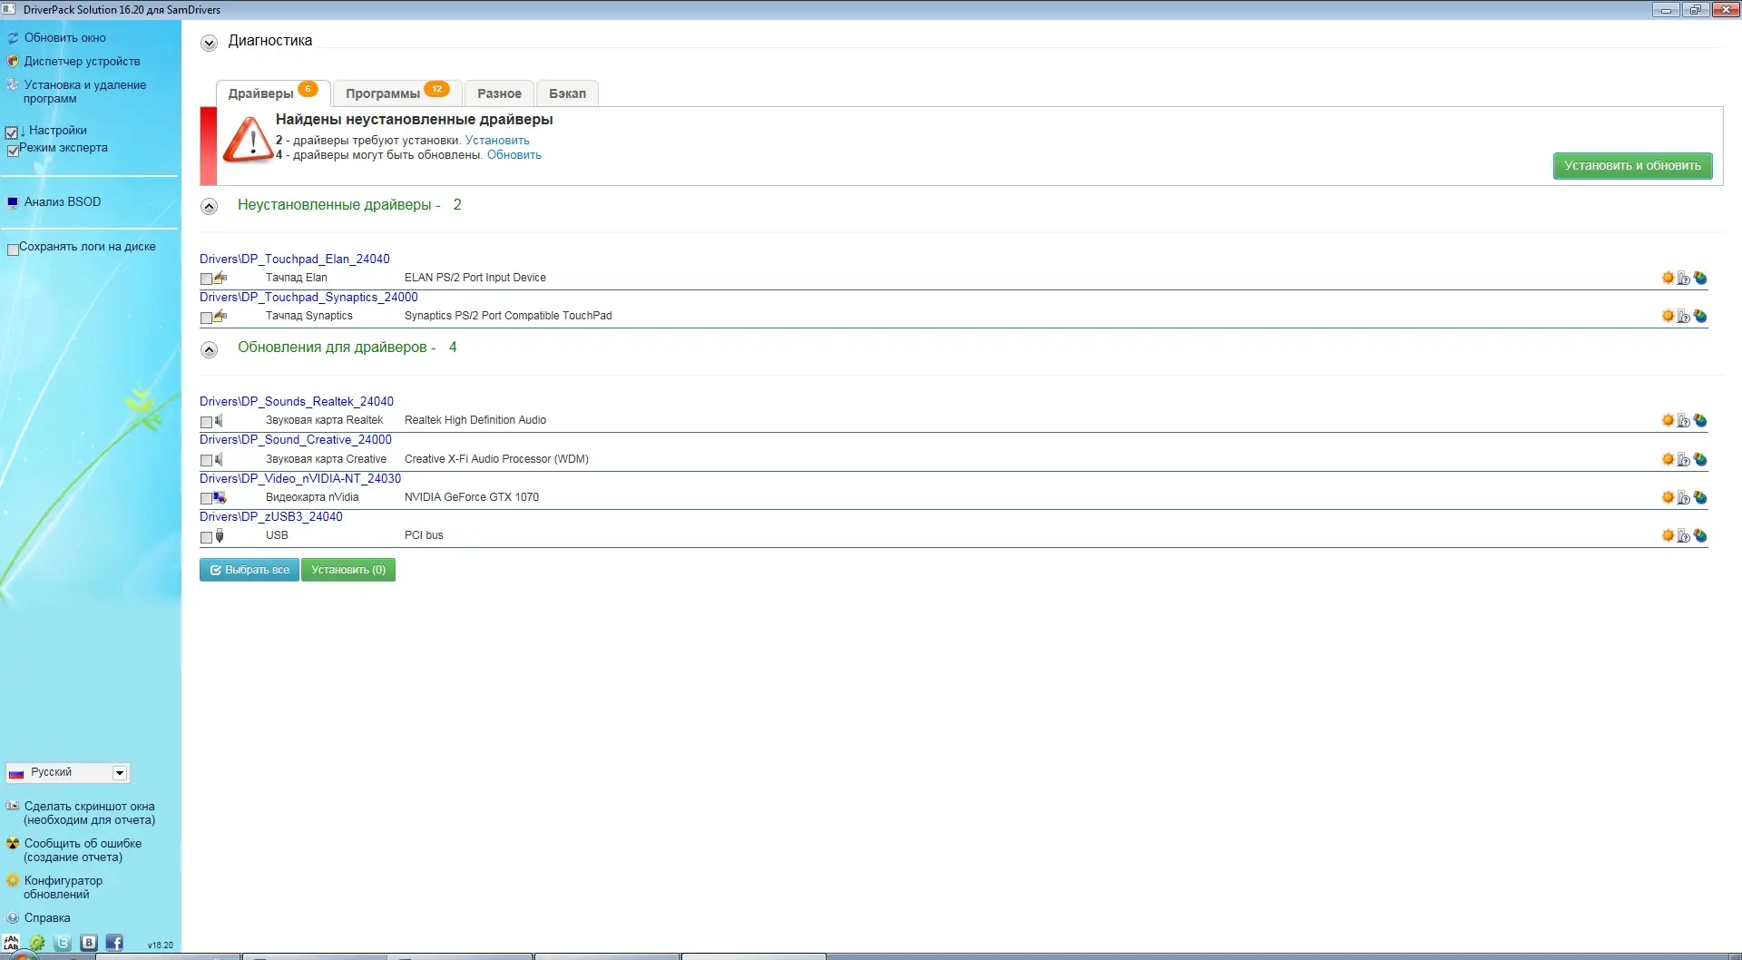Click the globe icon in the Creative sound card row

(x=1700, y=459)
